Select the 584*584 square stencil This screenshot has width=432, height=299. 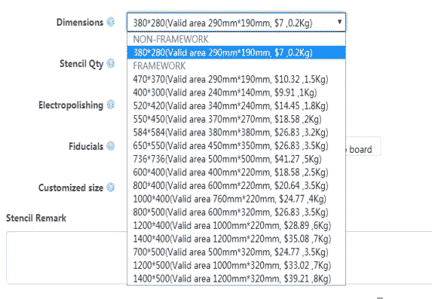(236, 133)
